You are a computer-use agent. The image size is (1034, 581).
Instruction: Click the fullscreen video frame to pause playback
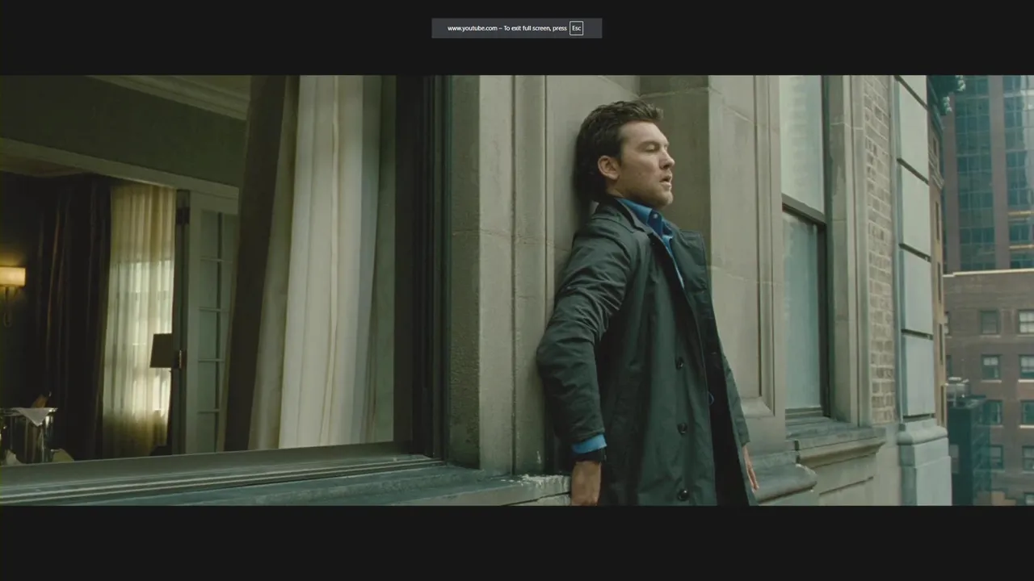tap(517, 290)
